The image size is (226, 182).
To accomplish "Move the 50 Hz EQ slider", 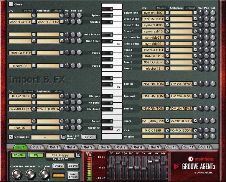I will pos(112,166).
